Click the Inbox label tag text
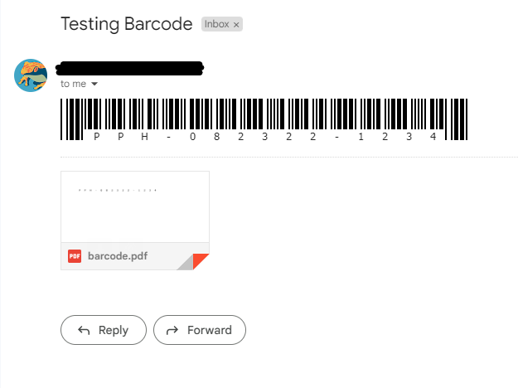Screen dimensions: 518x388 click(x=216, y=25)
